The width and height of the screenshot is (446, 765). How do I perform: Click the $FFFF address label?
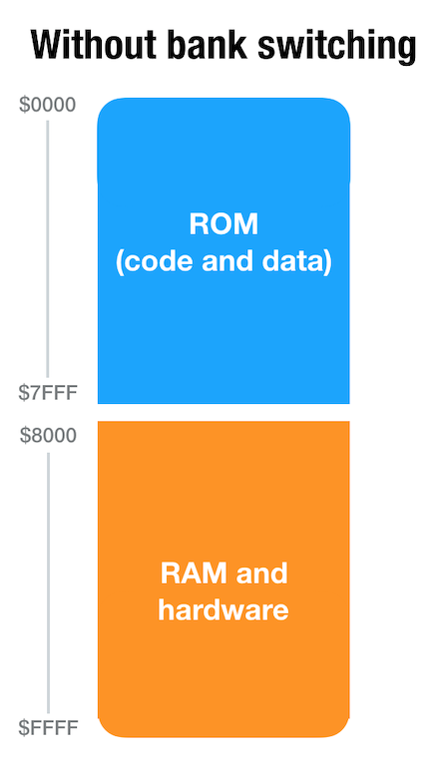48,728
